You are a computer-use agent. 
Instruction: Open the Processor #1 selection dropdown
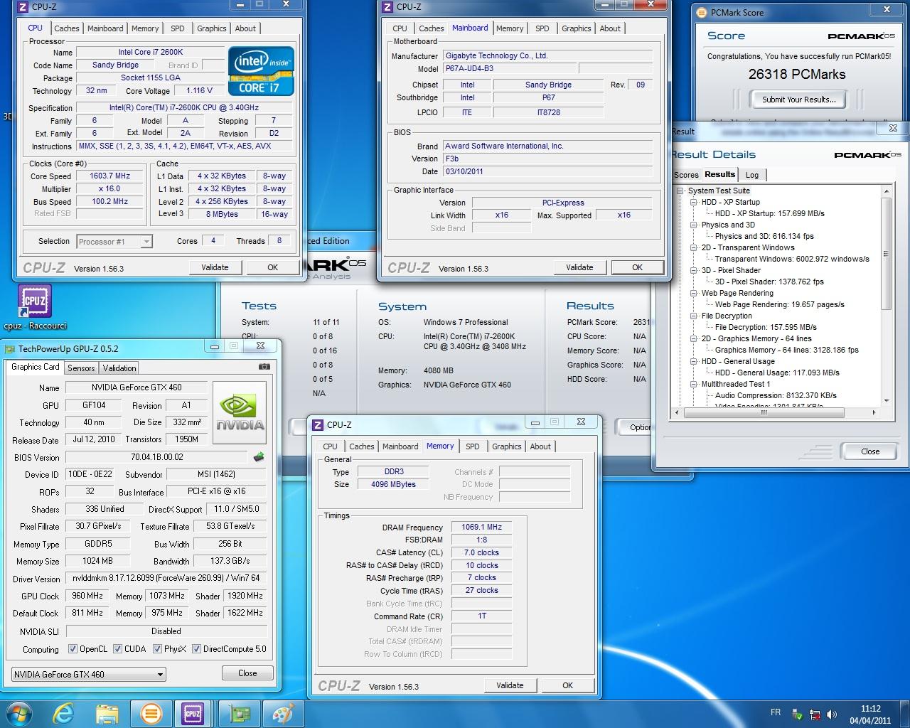(114, 242)
